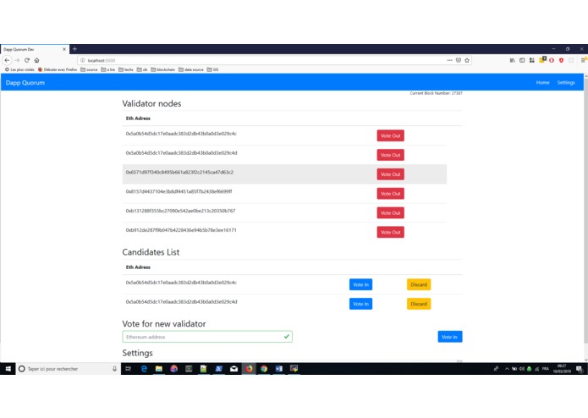
Task: Click the Ethereum address input field
Action: [x=207, y=337]
